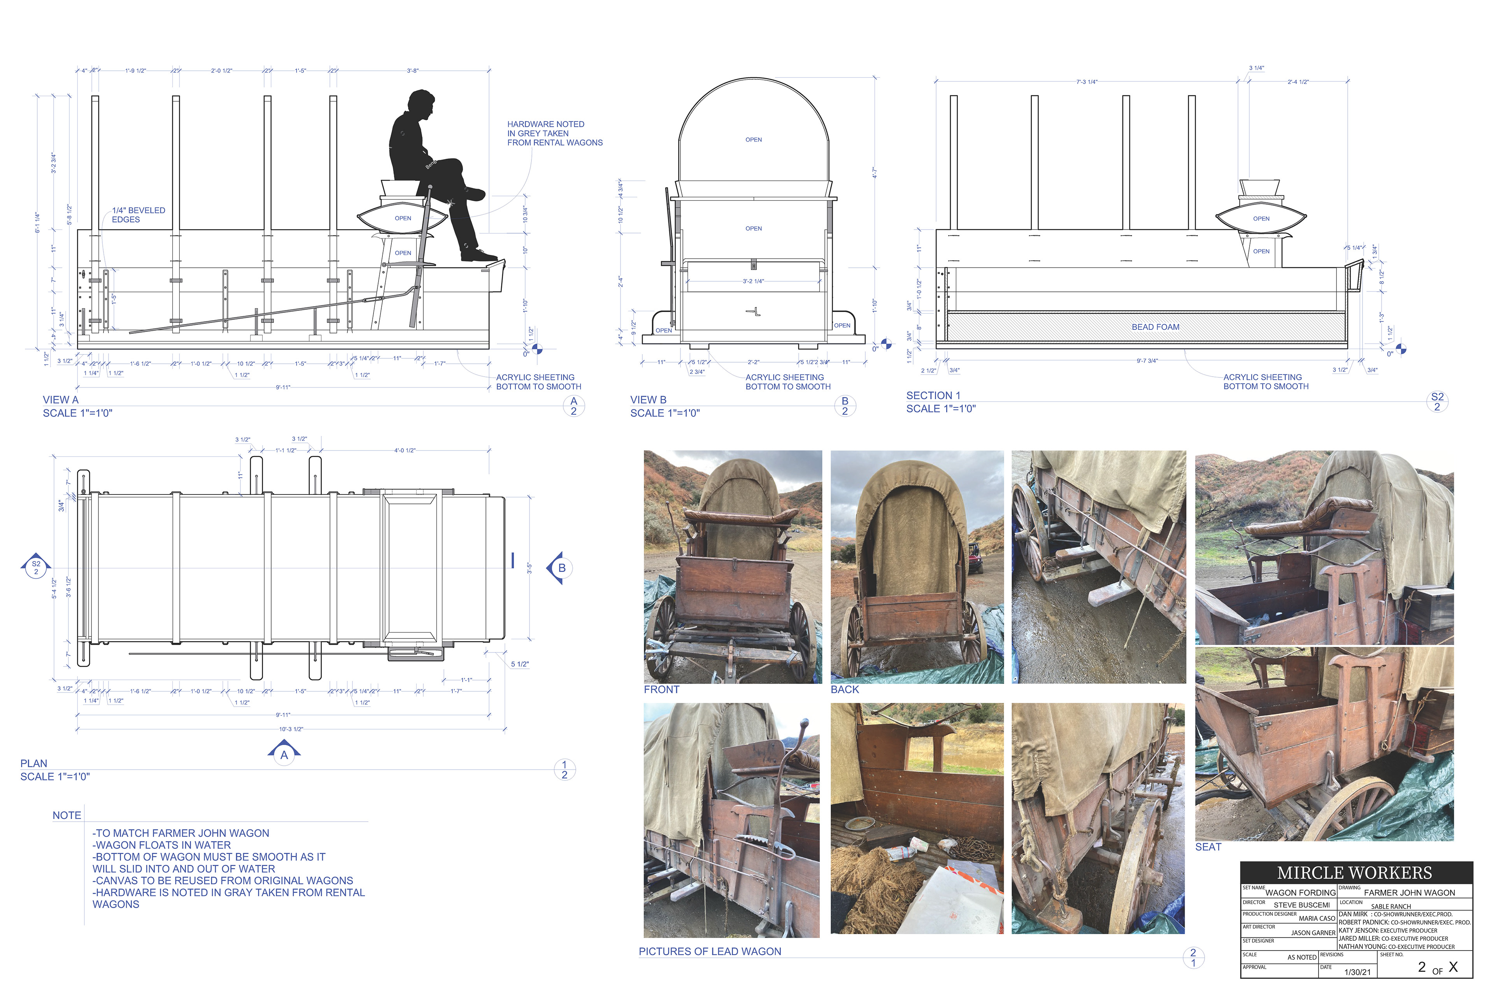This screenshot has width=1494, height=996.
Task: Open the FRONT wagon photo
Action: click(x=732, y=566)
